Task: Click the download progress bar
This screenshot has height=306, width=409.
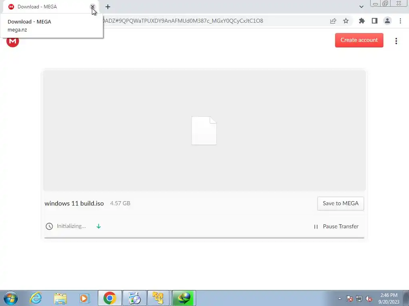Action: (x=204, y=238)
